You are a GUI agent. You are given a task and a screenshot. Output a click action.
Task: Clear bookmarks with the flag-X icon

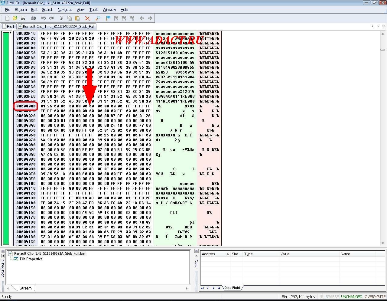(x=132, y=18)
